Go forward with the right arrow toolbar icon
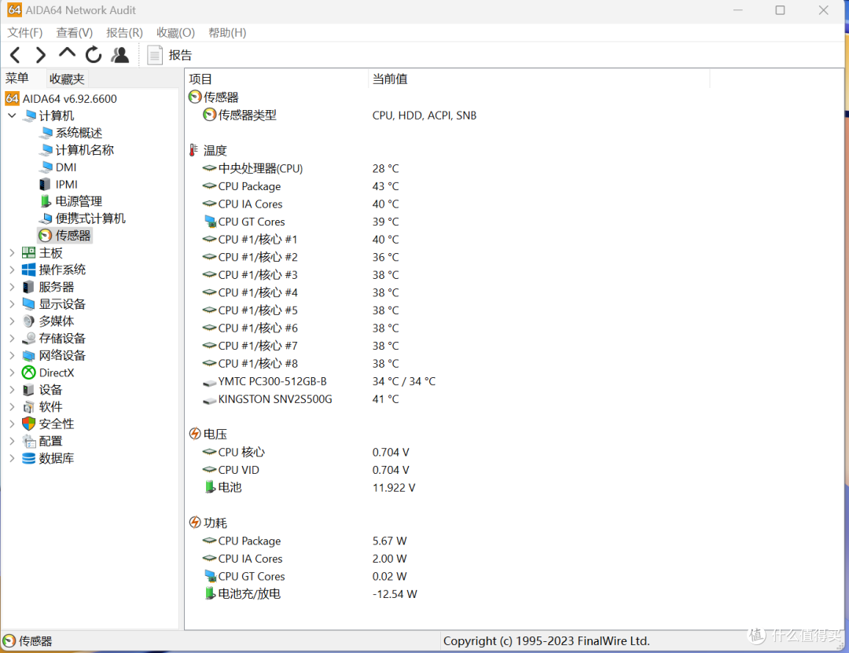Screen dimensions: 849x653 tap(41, 55)
